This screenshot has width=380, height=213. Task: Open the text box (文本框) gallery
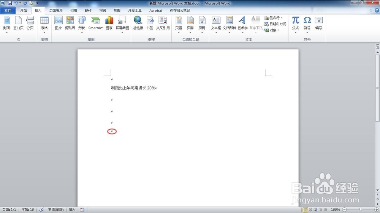(x=216, y=24)
